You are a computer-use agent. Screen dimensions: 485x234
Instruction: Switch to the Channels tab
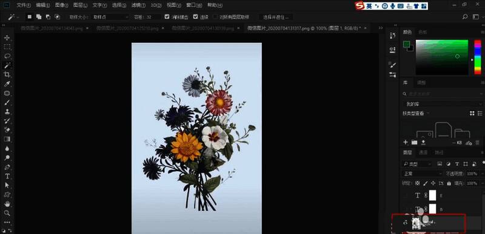click(423, 152)
